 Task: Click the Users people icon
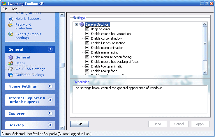tap(11, 63)
